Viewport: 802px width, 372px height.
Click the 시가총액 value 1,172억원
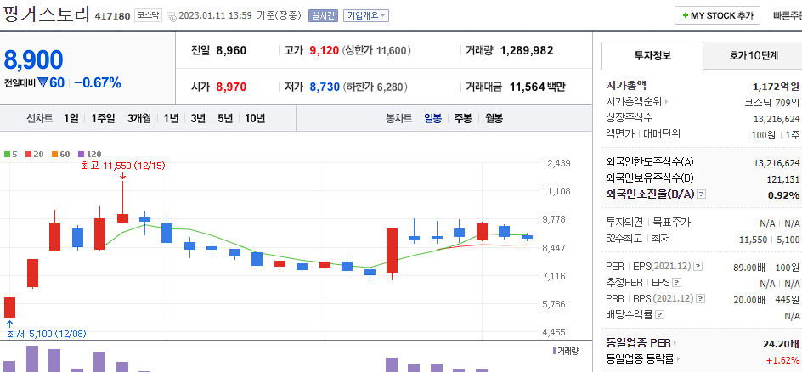pyautogui.click(x=776, y=86)
